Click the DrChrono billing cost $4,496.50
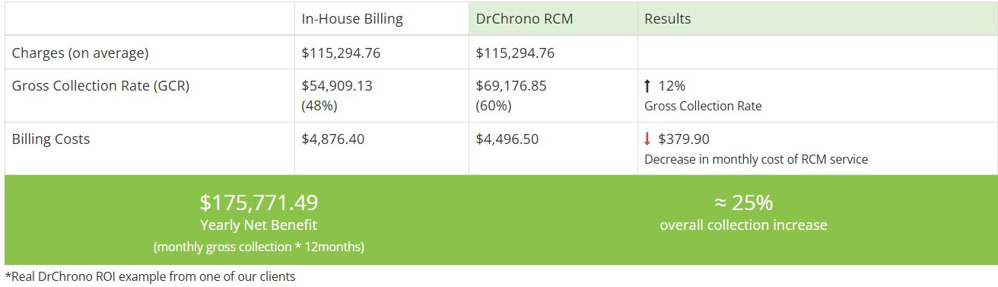Image resolution: width=998 pixels, height=287 pixels. click(507, 139)
